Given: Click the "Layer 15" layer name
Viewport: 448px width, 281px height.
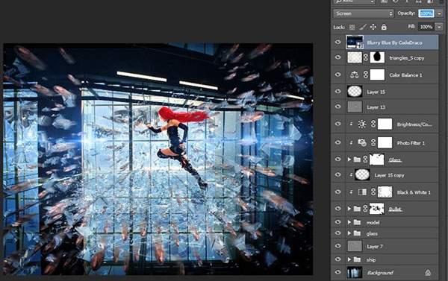Looking at the screenshot, I should point(376,92).
